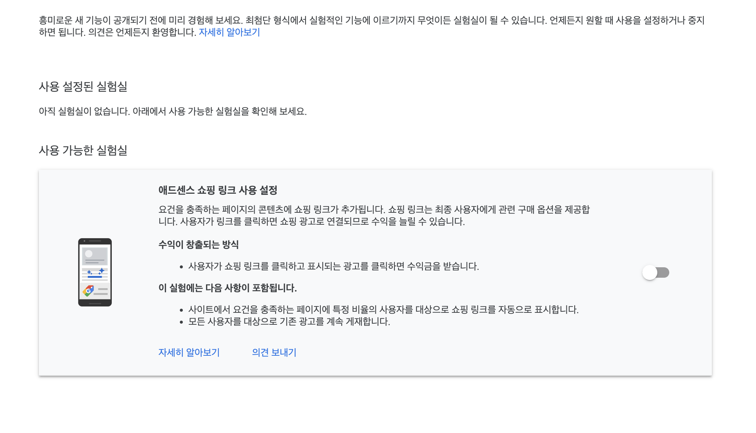Click bullet about 수익금을 받습니다

coord(333,267)
